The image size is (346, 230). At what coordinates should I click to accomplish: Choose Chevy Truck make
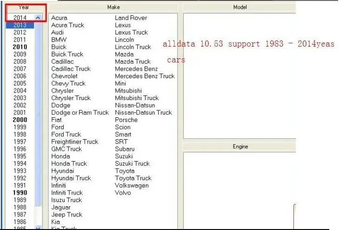point(68,83)
